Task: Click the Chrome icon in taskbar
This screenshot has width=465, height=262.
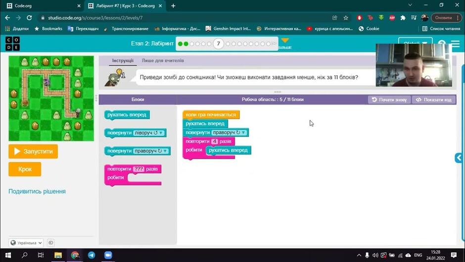Action: pos(75,255)
